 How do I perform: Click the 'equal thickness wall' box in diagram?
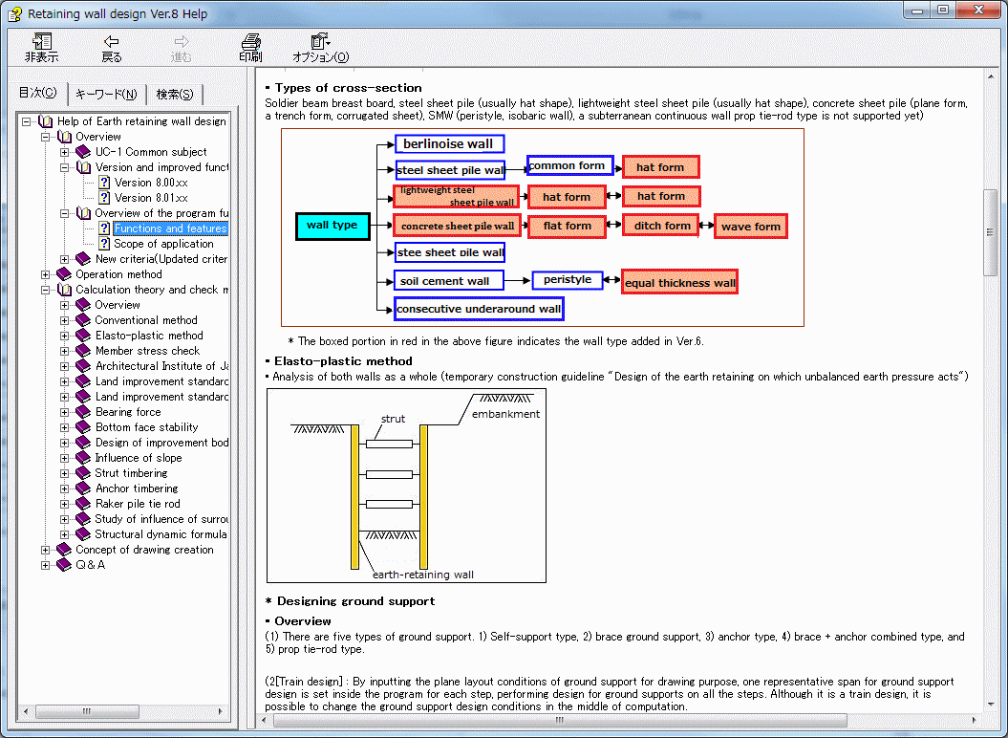pyautogui.click(x=680, y=282)
